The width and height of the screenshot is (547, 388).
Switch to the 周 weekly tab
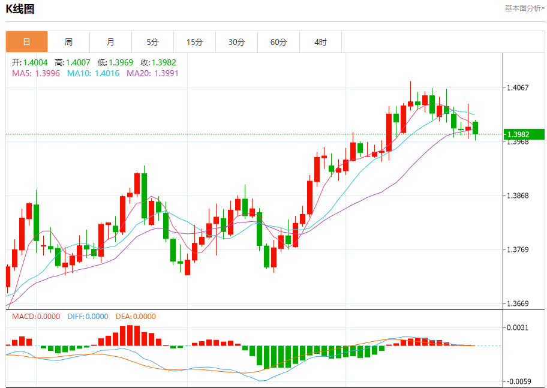pos(68,42)
